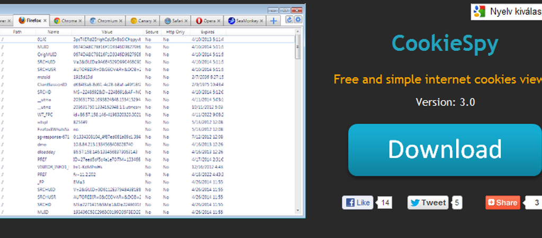Close the Firefox tab with its X
Image resolution: width=542 pixels, height=238 pixels.
45,21
